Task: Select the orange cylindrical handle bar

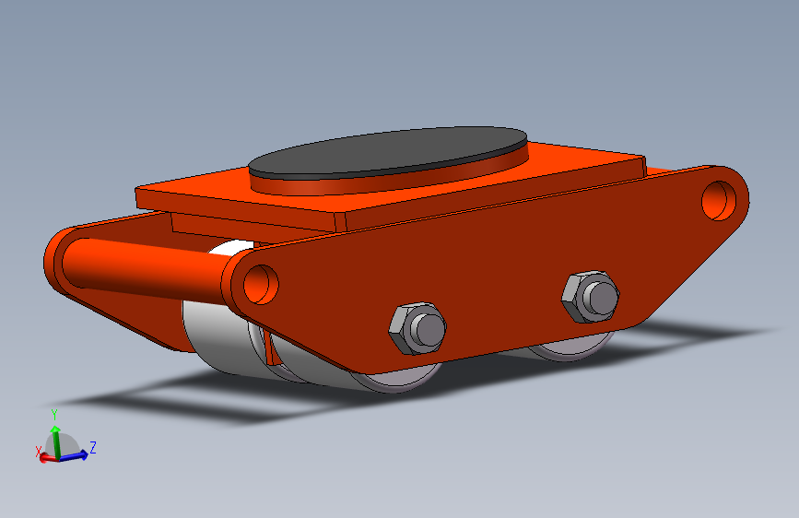Action: coord(146,270)
